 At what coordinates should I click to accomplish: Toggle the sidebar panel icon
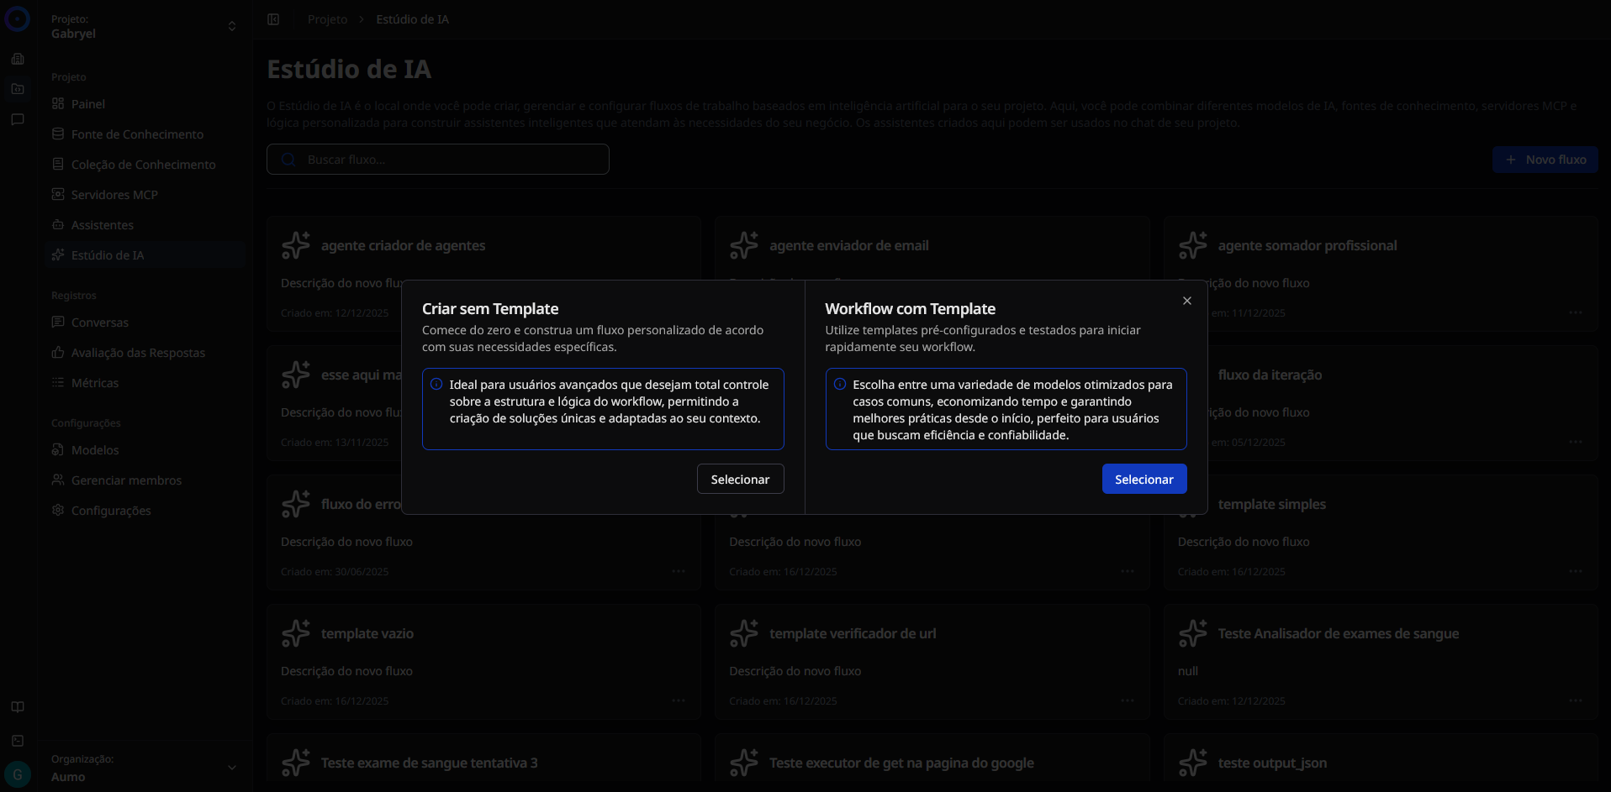point(273,19)
